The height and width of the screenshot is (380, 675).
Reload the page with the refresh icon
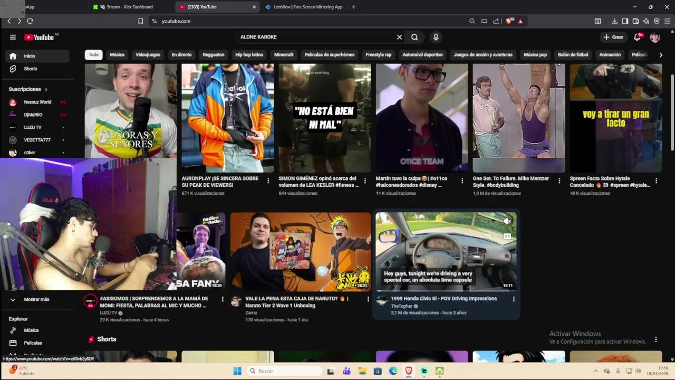[x=30, y=21]
